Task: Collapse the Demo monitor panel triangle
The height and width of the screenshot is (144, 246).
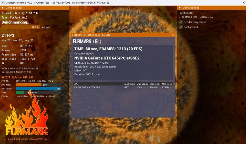Action: (3, 8)
